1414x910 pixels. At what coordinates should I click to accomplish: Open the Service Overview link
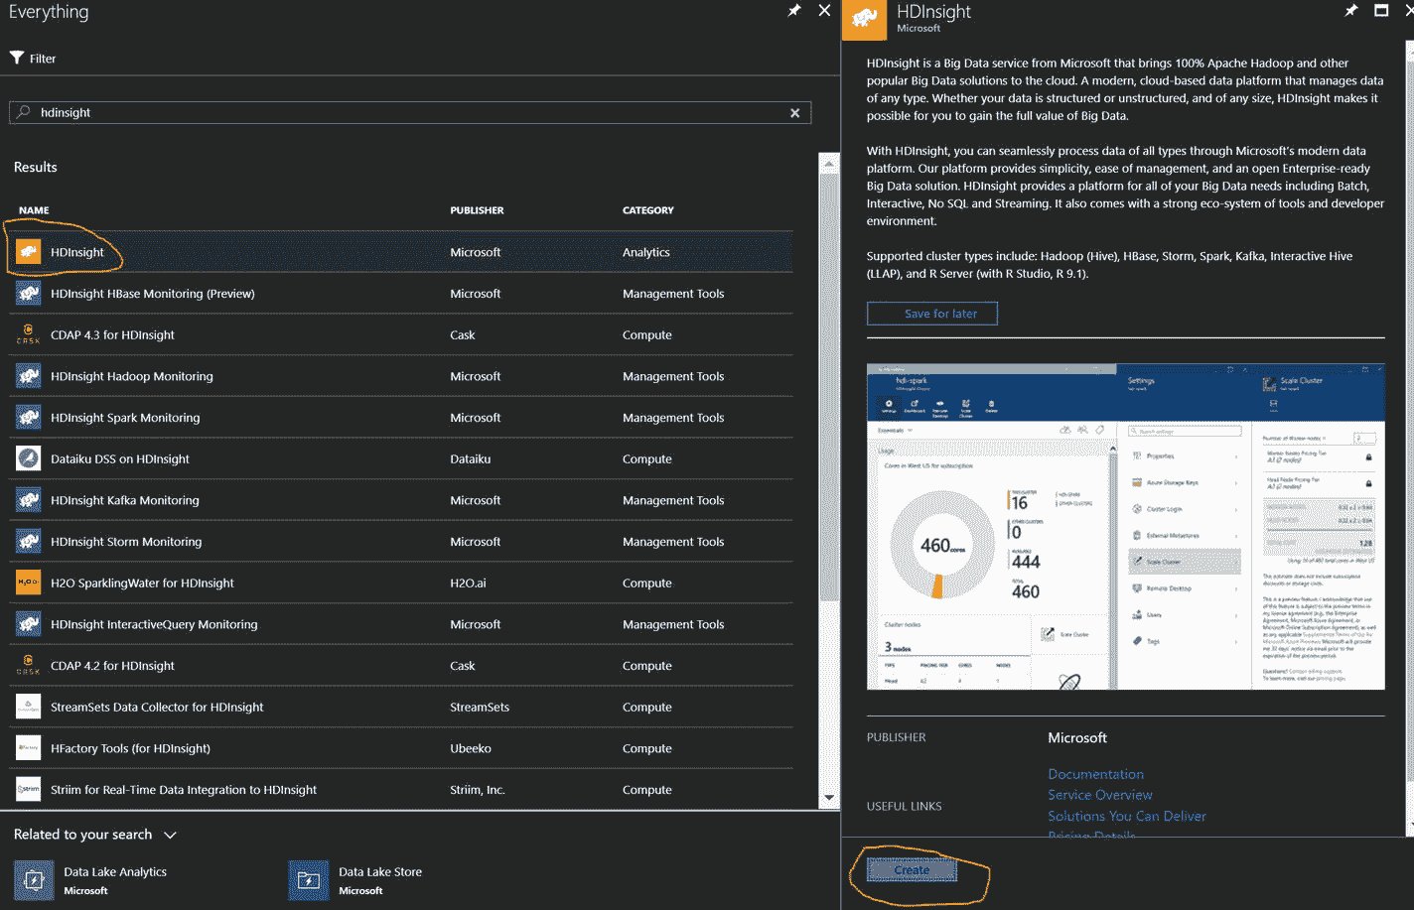click(1100, 795)
